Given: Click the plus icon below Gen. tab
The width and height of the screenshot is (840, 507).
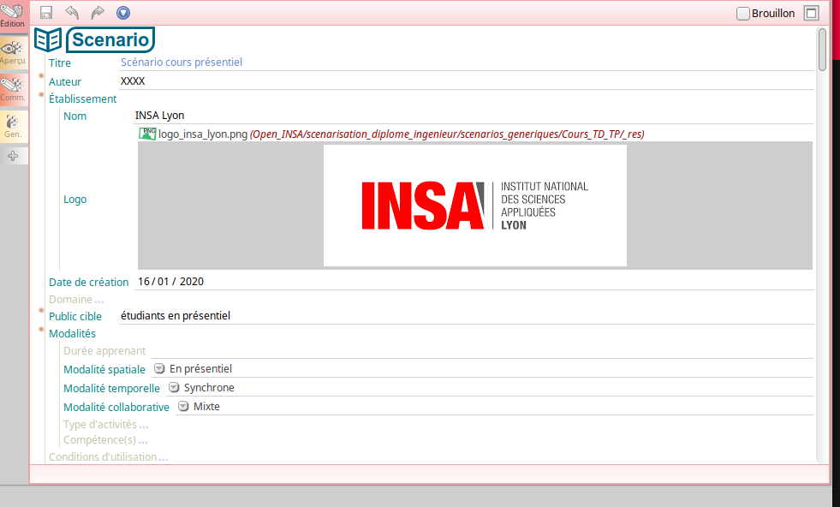Looking at the screenshot, I should [14, 156].
